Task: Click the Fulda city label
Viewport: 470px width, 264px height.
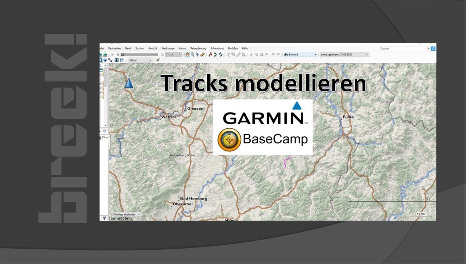Action: (x=348, y=117)
